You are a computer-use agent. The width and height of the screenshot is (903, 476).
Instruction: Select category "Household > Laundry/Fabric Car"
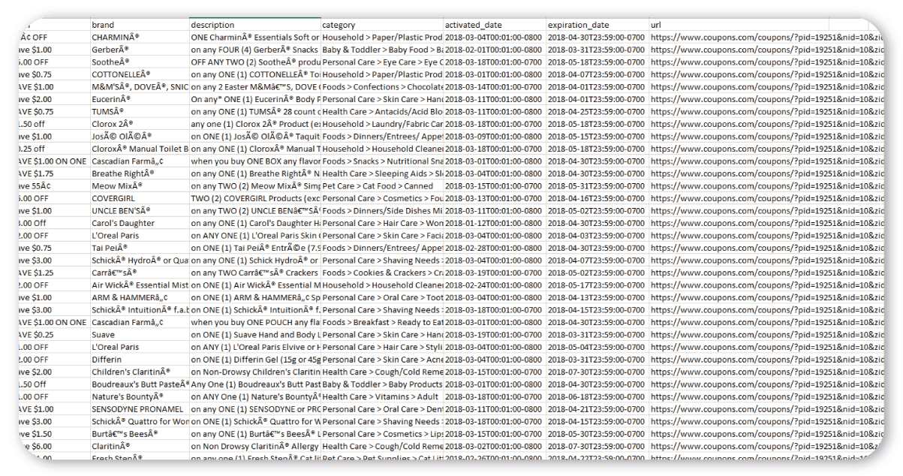point(382,124)
